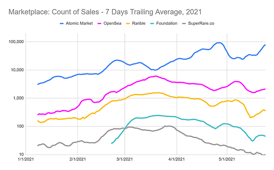Click the orange Rarible legend swatch
The height and width of the screenshot is (170, 274).
[x=128, y=24]
